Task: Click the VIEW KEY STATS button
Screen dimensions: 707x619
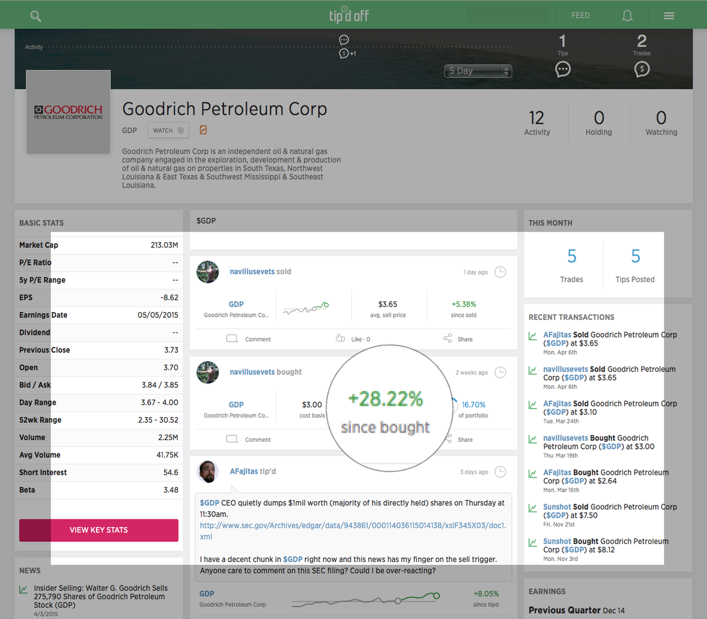Action: (x=99, y=530)
